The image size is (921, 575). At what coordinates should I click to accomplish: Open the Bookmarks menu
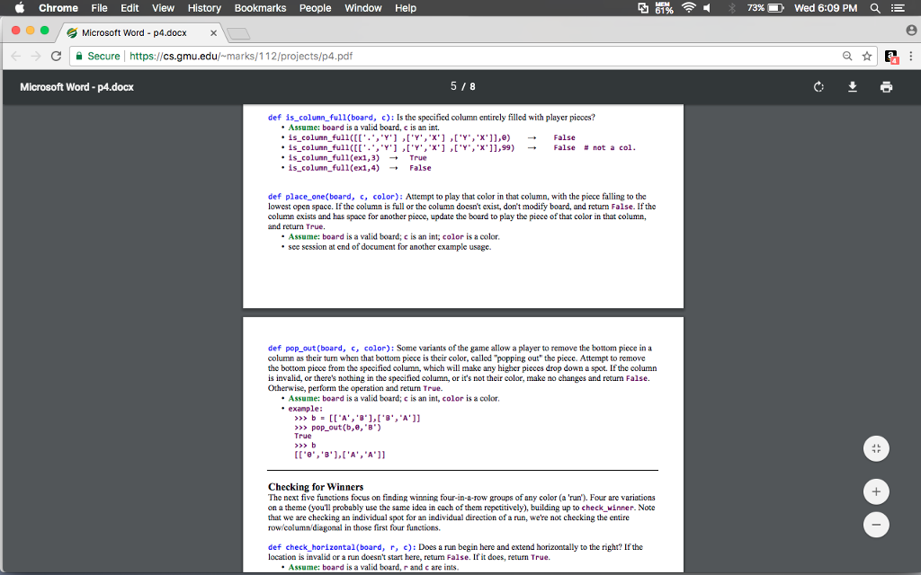click(260, 8)
